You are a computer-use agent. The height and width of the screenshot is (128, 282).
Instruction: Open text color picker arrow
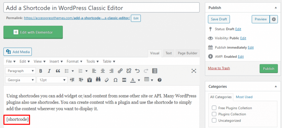coord(139,80)
